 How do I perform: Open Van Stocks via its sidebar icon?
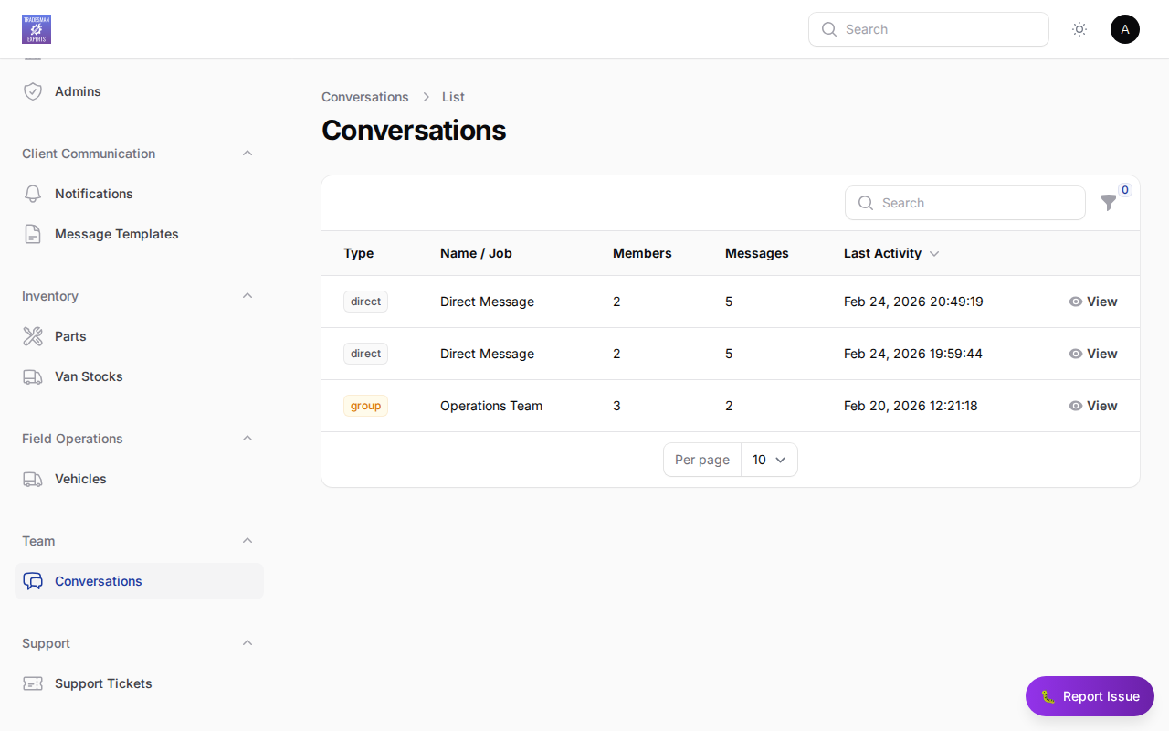(33, 376)
